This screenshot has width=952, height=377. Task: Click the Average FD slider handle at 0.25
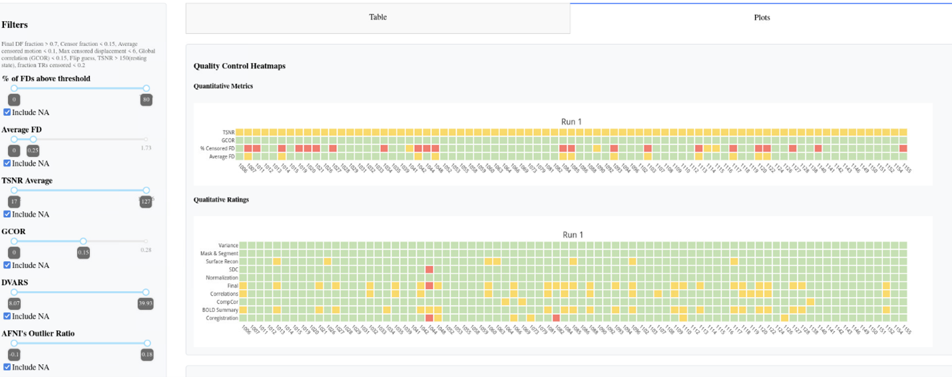click(33, 139)
